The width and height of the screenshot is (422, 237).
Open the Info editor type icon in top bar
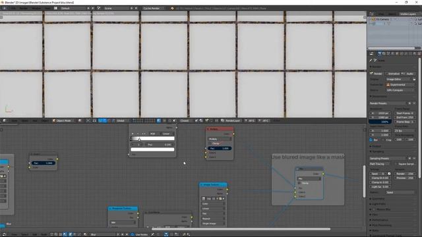tap(5, 9)
